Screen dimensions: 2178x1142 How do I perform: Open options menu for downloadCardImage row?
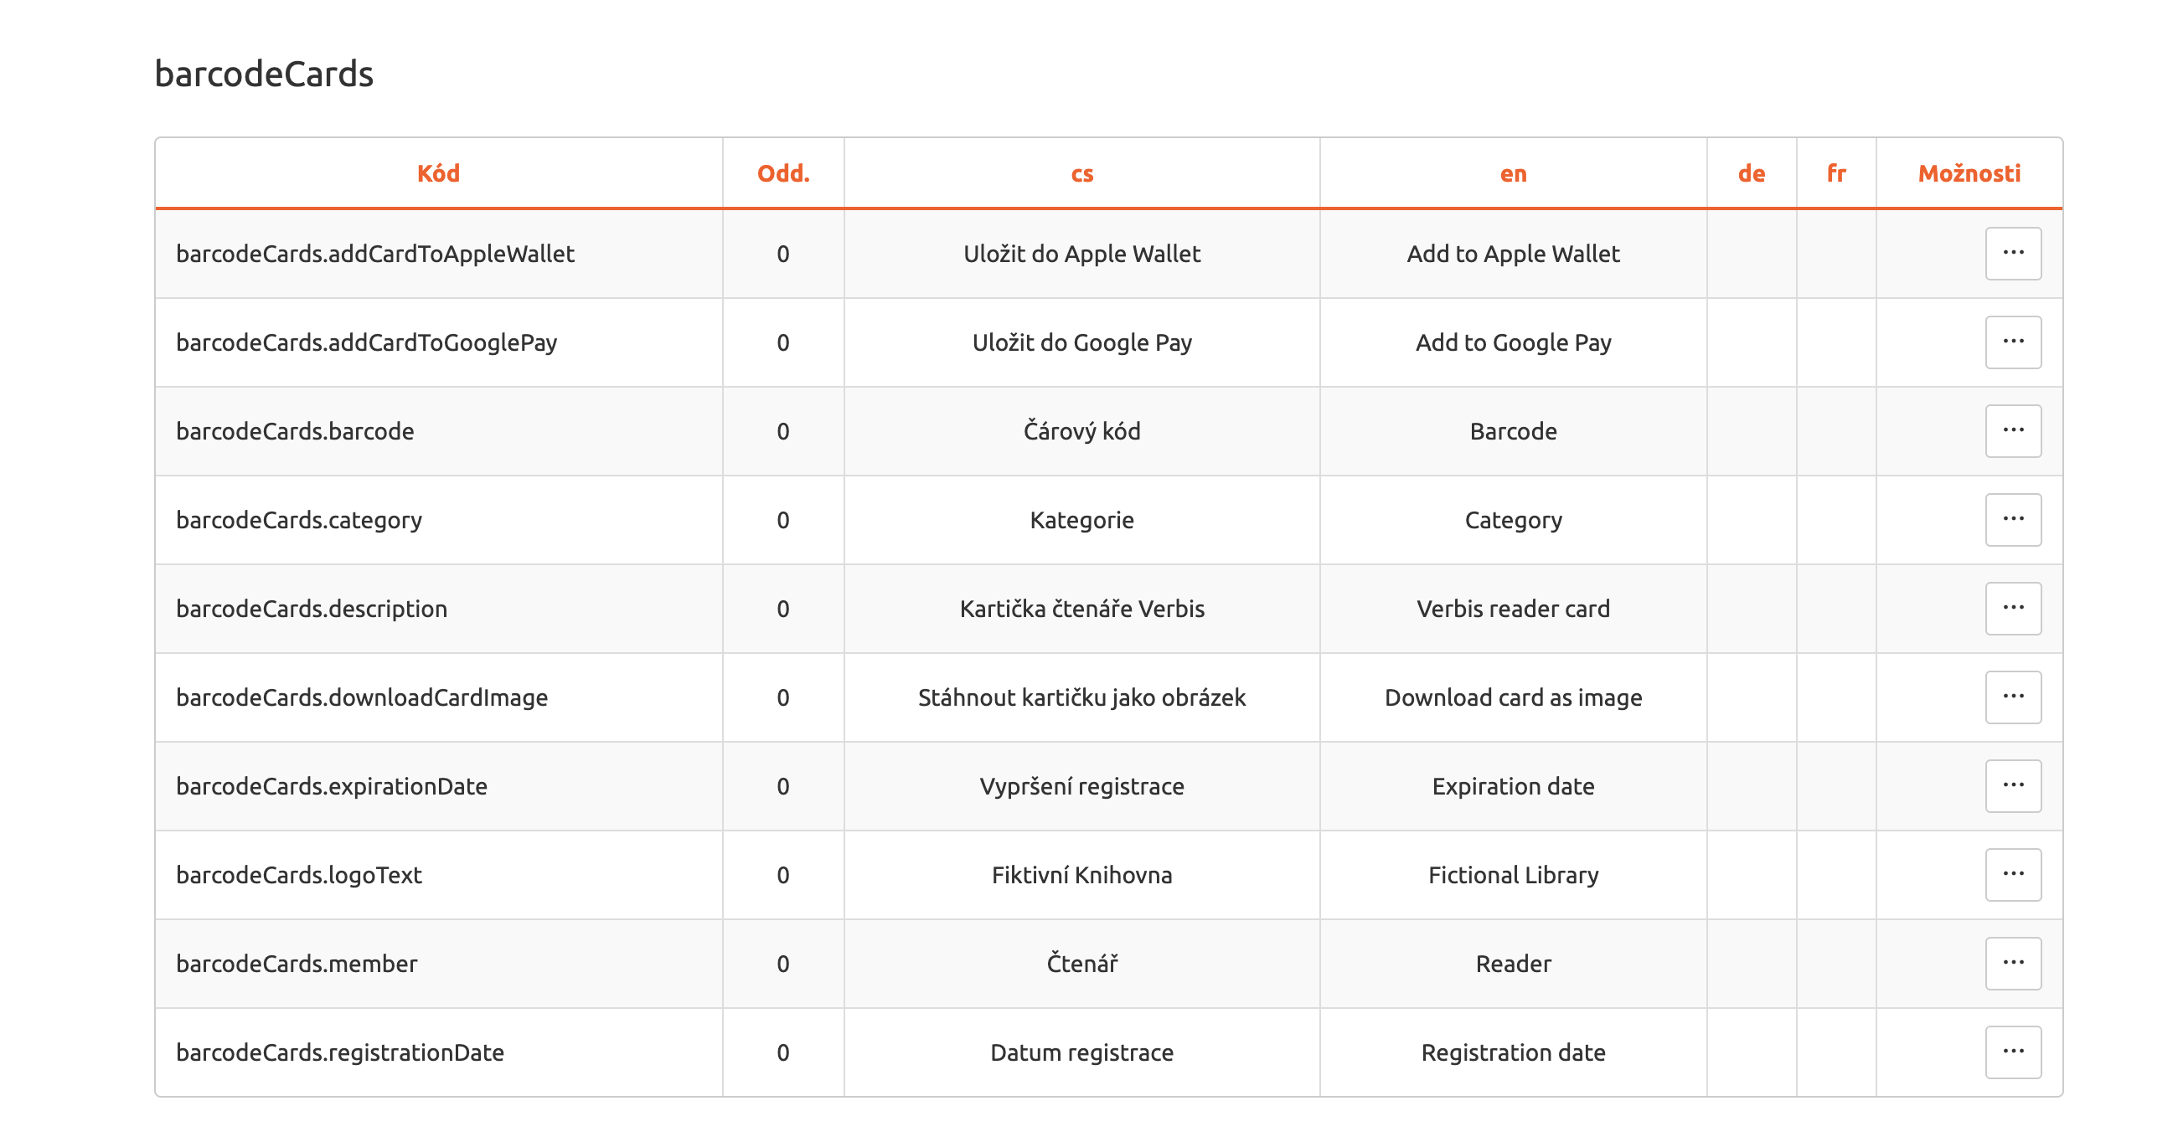[2012, 697]
